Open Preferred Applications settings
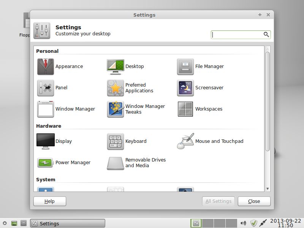The image size is (304, 228). (x=115, y=87)
